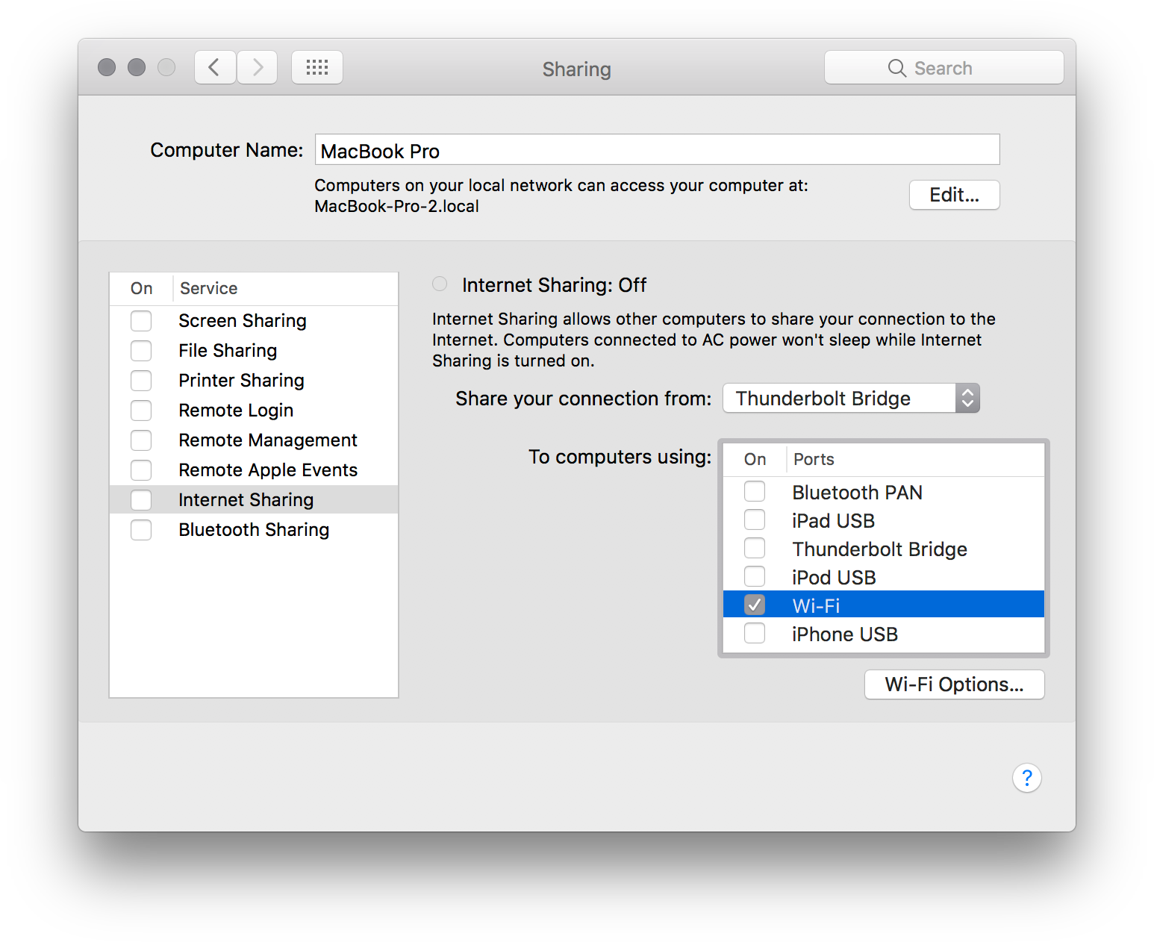
Task: Enable File Sharing checkbox
Action: tap(141, 351)
